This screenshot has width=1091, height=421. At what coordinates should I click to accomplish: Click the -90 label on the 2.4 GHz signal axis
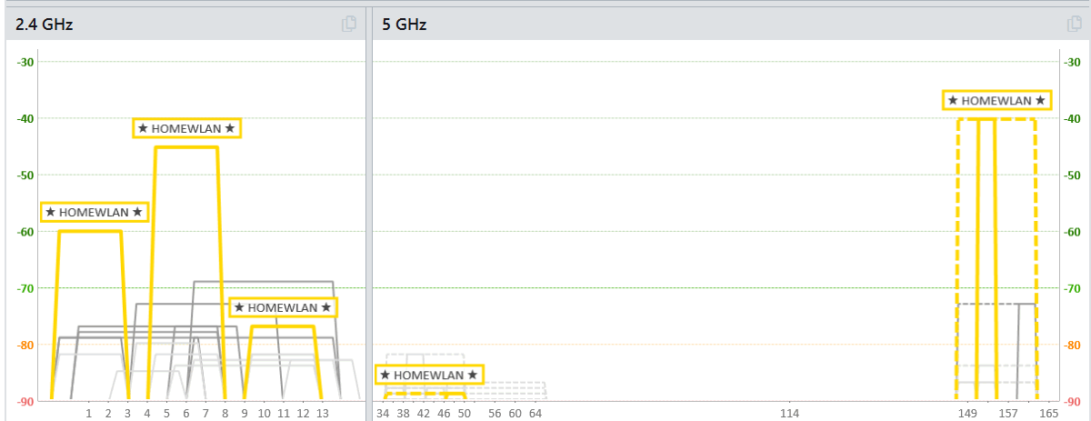click(25, 401)
